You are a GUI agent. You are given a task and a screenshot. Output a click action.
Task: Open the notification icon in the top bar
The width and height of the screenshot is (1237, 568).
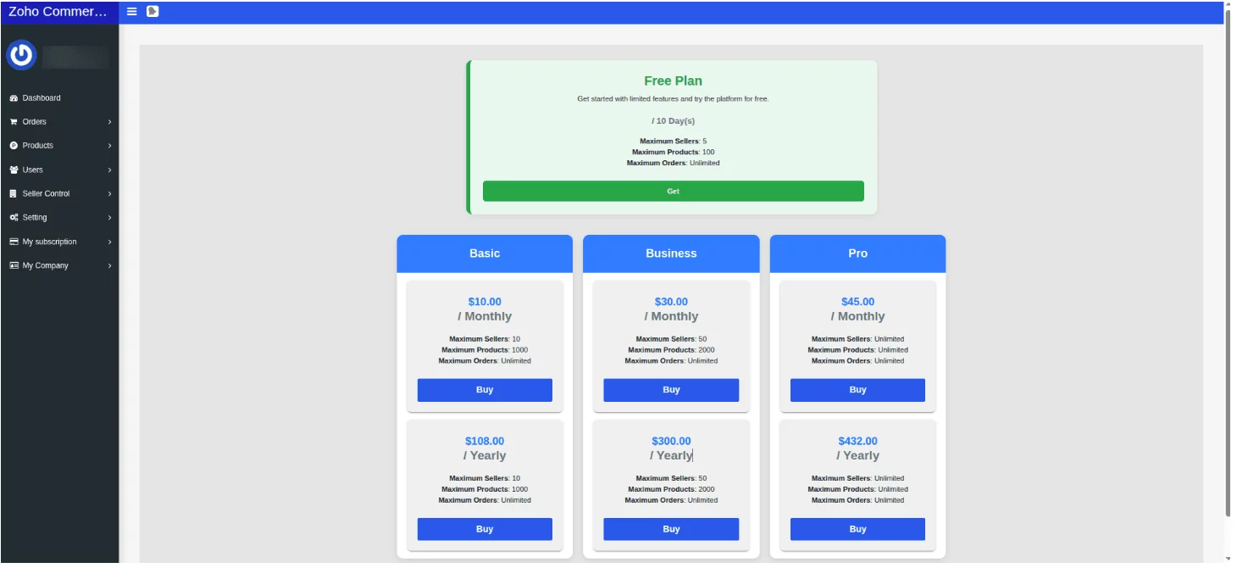(x=152, y=12)
